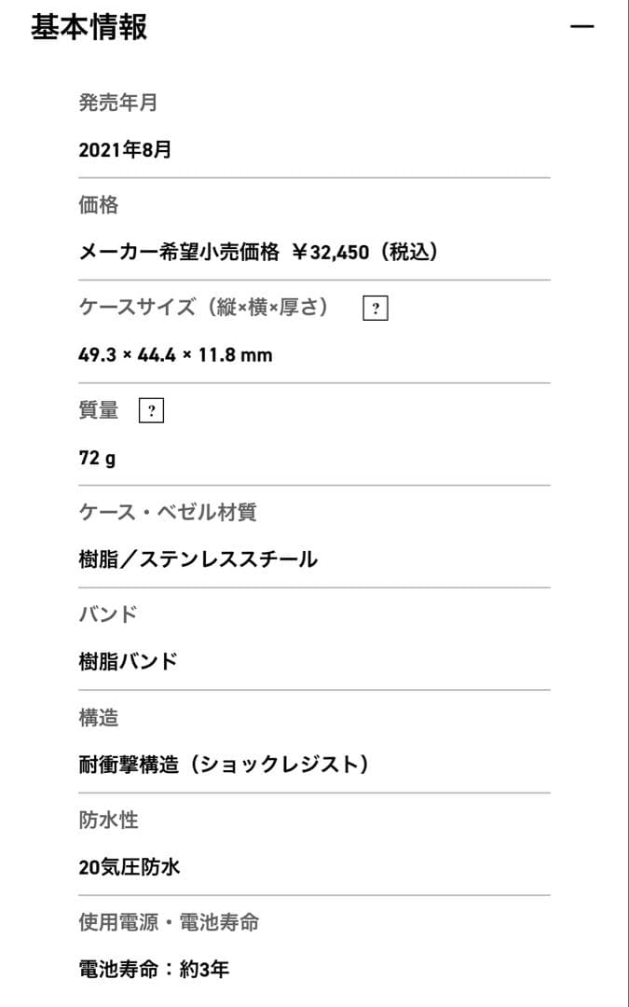
Task: Select the バンド label
Action: tap(108, 614)
